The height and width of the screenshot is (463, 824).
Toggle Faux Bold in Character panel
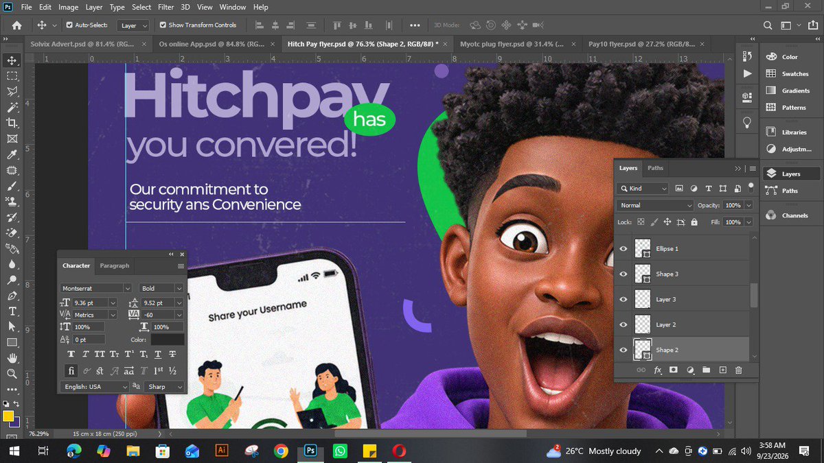(x=71, y=354)
